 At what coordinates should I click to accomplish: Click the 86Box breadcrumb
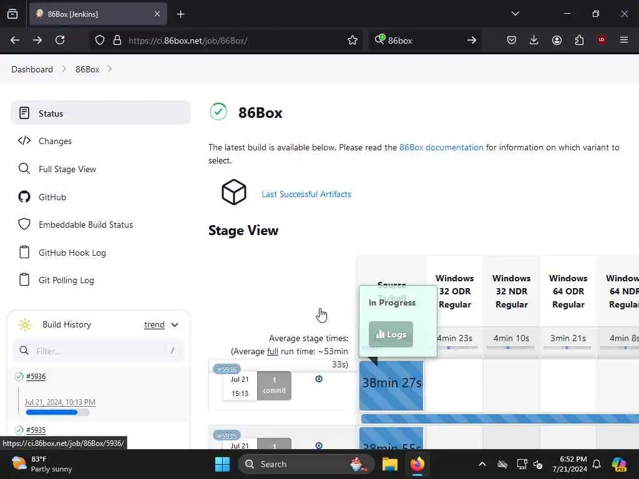tap(87, 69)
